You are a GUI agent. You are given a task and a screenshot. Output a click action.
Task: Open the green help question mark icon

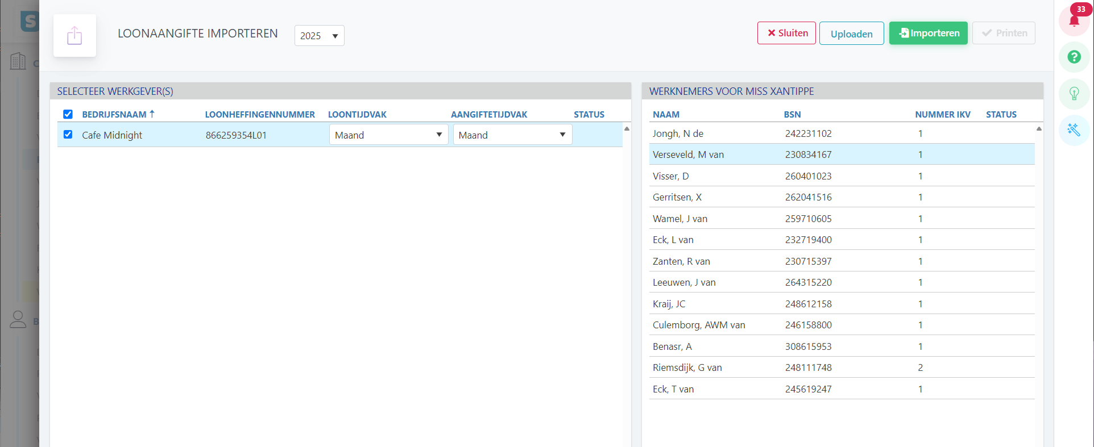(x=1074, y=57)
